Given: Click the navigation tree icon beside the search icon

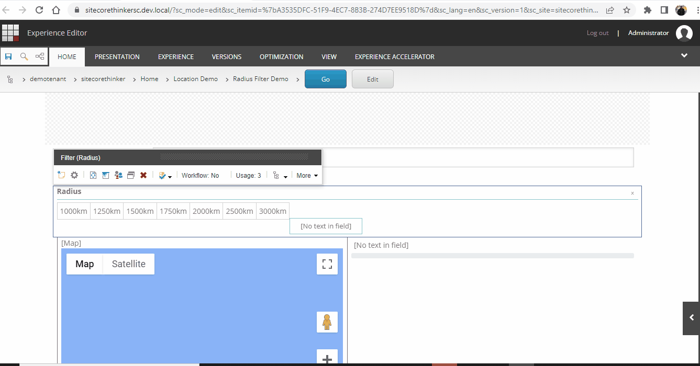Looking at the screenshot, I should [40, 56].
